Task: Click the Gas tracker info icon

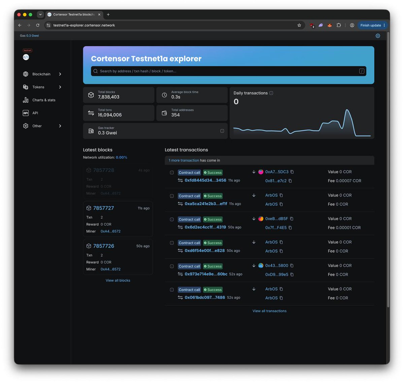Action: coord(222,131)
